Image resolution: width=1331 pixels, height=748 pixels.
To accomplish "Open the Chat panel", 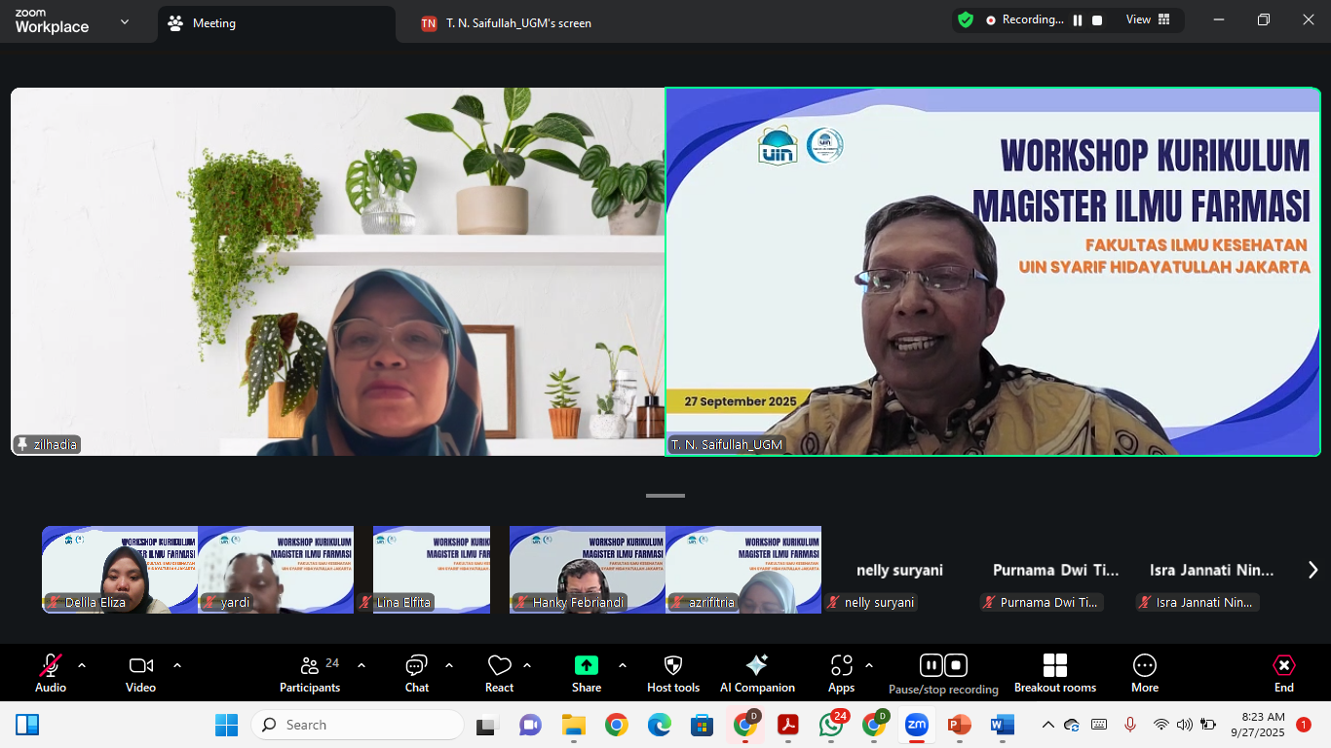I will pos(416,672).
